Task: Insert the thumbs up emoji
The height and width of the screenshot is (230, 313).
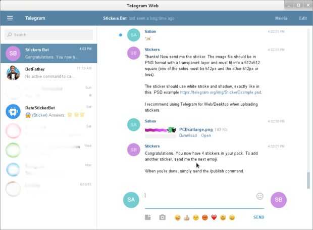Action: click(187, 217)
